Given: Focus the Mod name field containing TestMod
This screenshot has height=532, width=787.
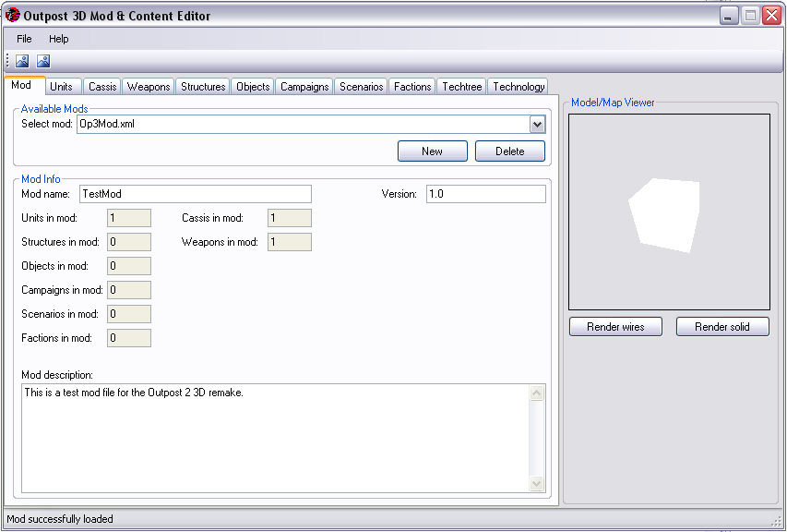Looking at the screenshot, I should coord(196,194).
